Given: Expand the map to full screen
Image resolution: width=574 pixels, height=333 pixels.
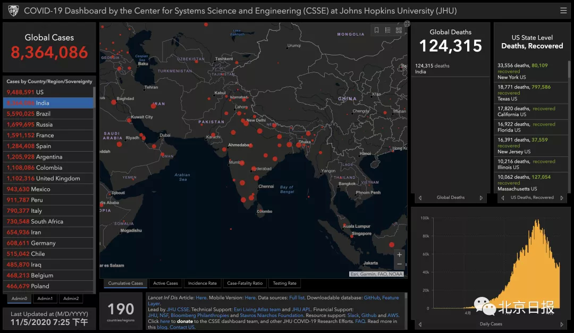Looking at the screenshot, I should pos(407,24).
